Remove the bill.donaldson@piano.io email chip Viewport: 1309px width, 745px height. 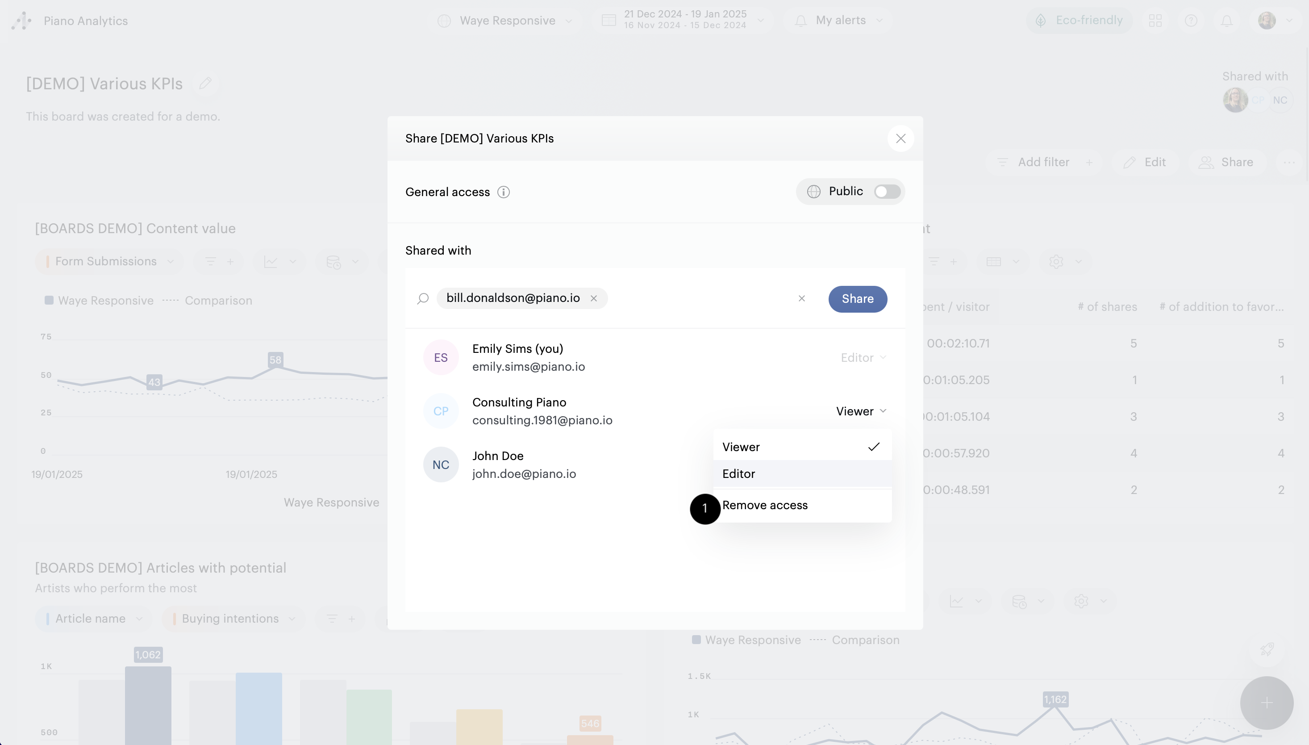coord(594,298)
